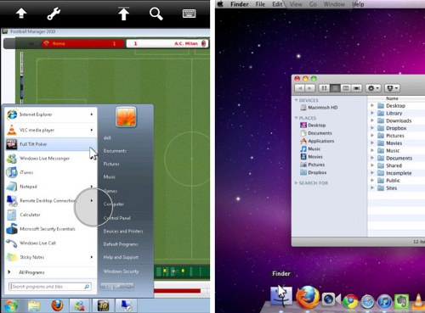Click Firefox icon on Windows taskbar

click(57, 305)
